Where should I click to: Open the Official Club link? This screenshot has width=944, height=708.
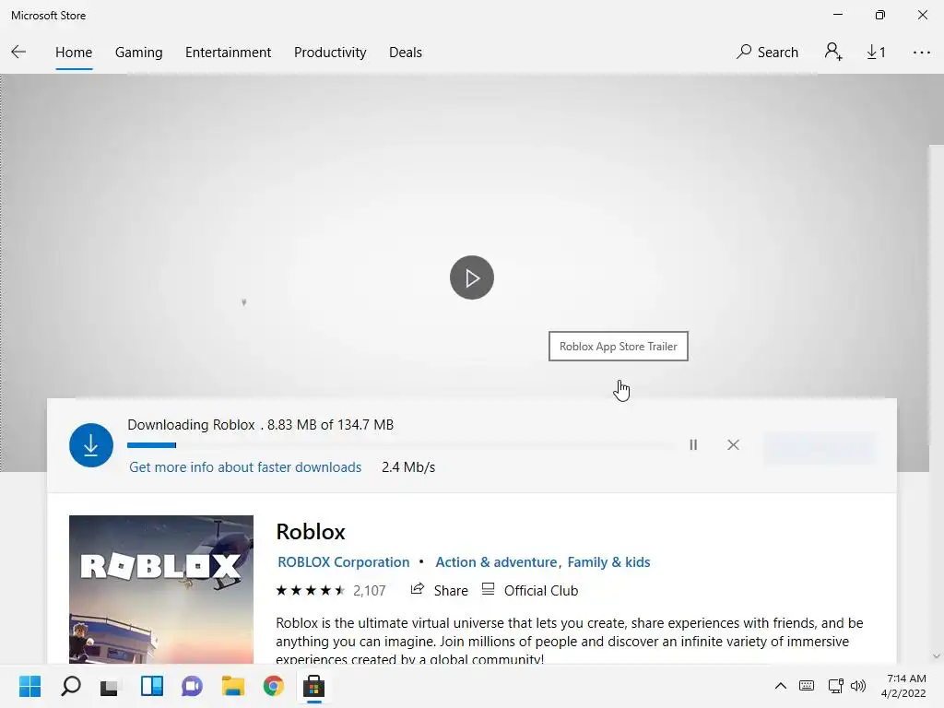tap(530, 590)
